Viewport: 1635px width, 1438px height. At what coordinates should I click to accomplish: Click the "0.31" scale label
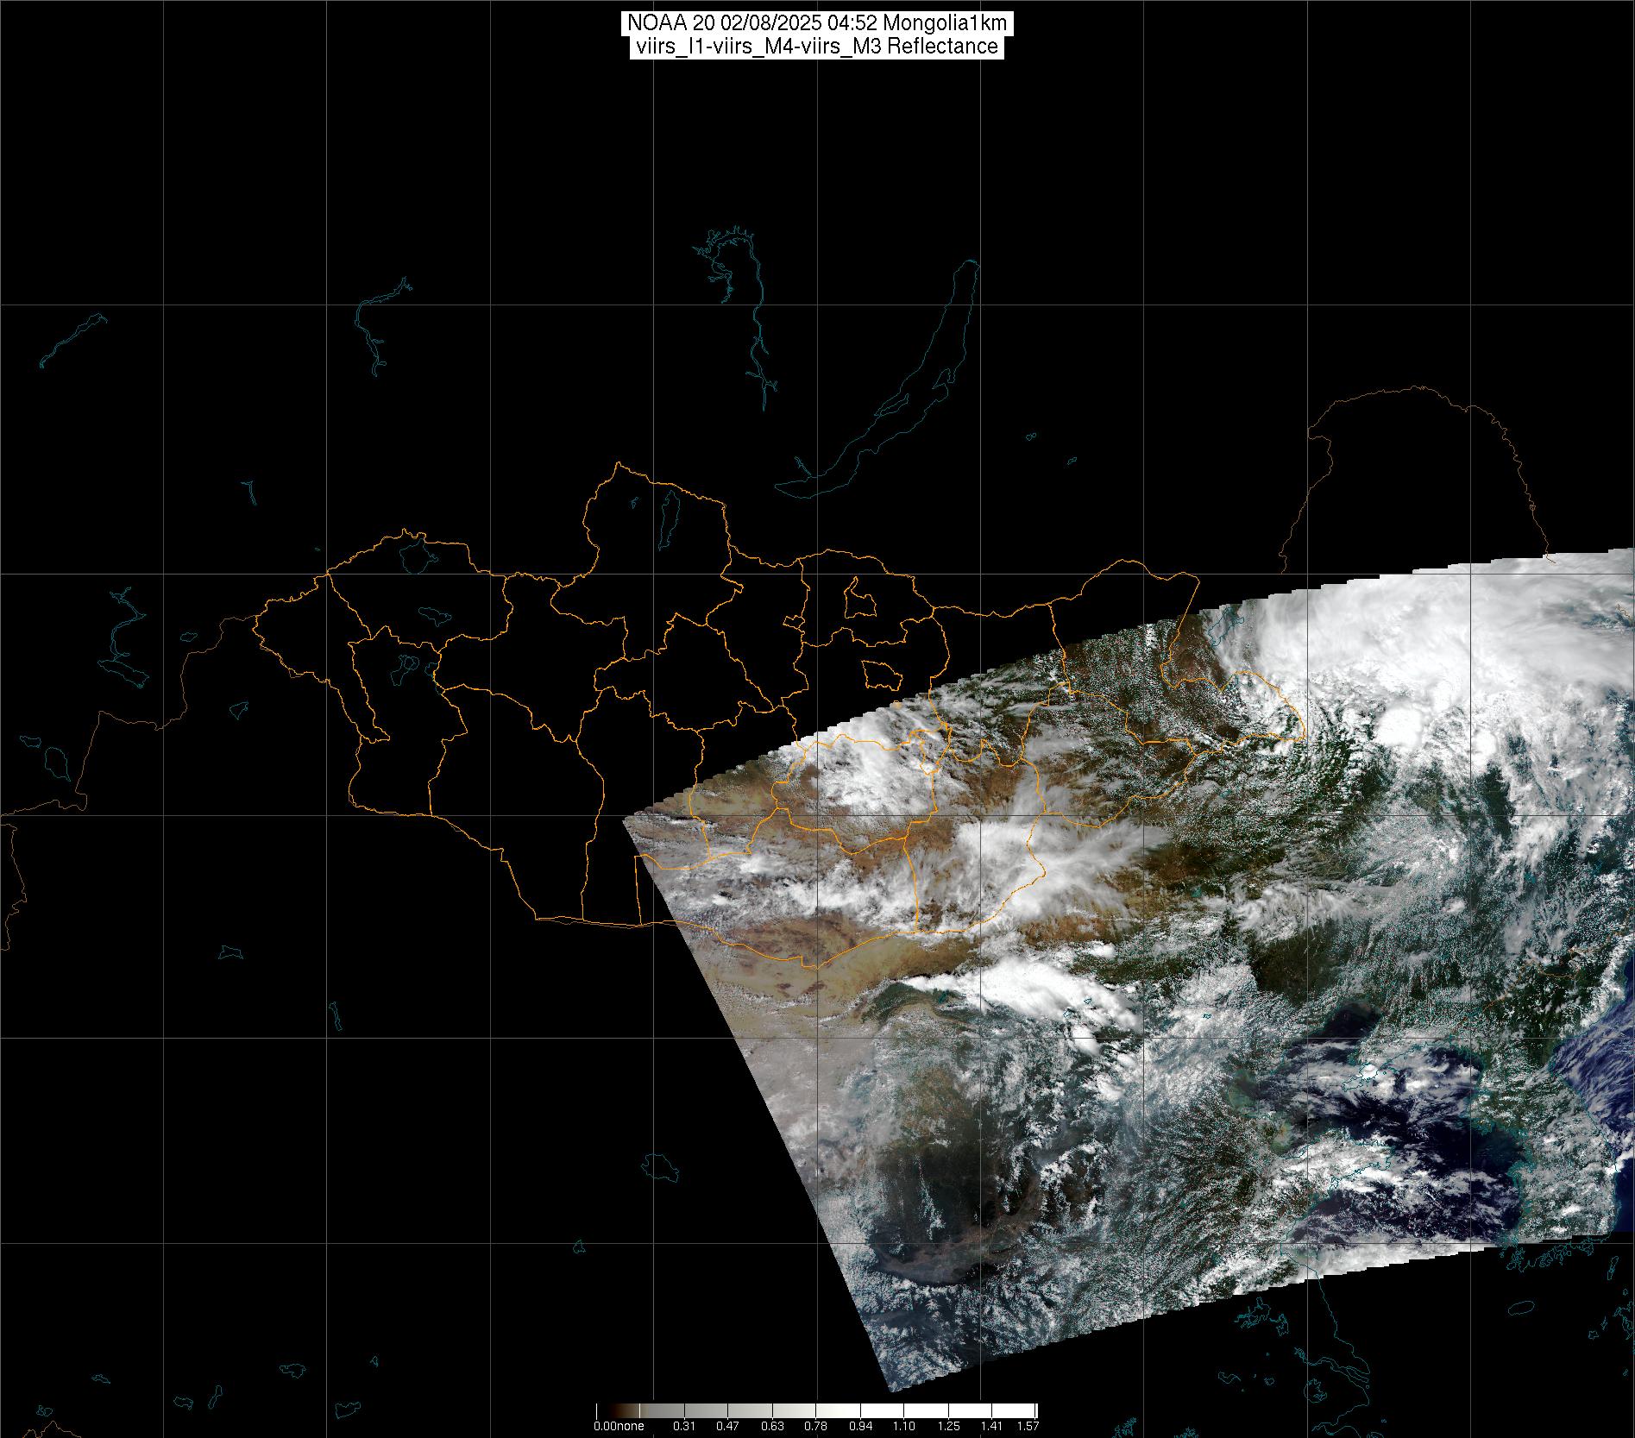[684, 1426]
